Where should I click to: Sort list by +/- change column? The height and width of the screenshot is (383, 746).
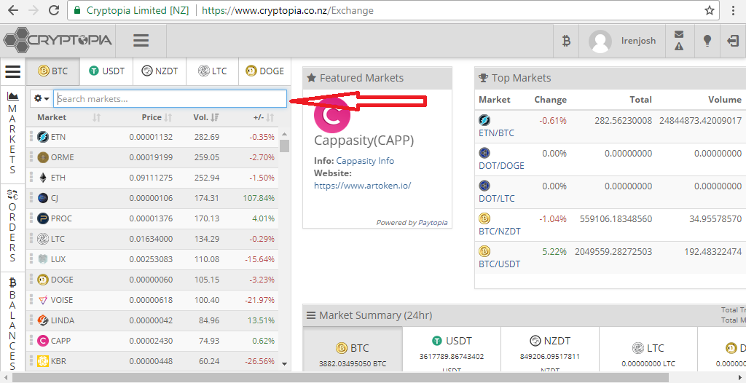coord(263,117)
